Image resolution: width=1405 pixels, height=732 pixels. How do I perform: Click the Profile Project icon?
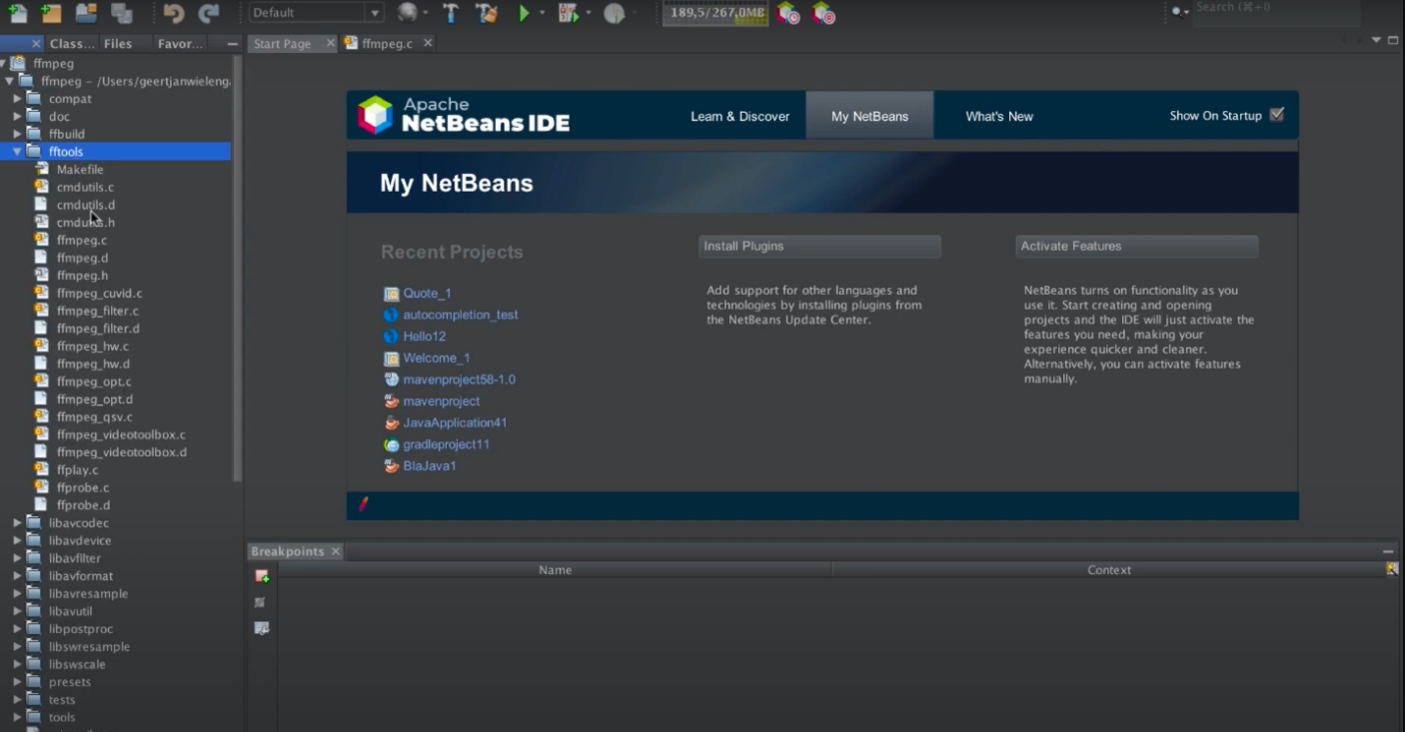(614, 13)
